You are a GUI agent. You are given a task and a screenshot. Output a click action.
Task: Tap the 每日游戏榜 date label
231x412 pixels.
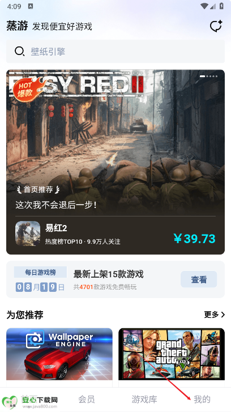pyautogui.click(x=40, y=272)
